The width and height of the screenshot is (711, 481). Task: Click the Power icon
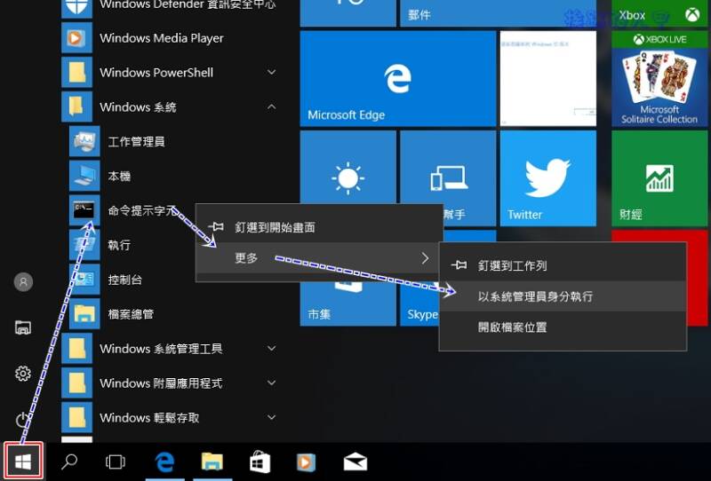[23, 420]
